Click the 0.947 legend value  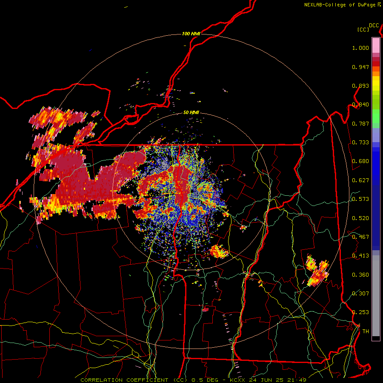360,67
